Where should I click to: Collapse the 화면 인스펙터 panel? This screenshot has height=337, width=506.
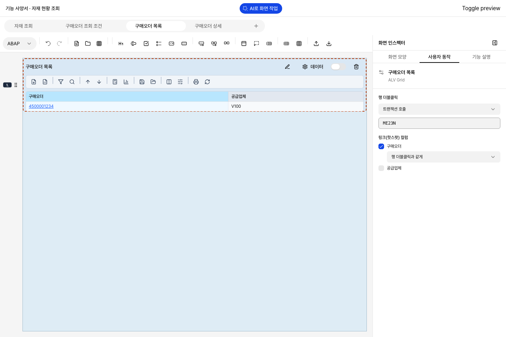pos(495,43)
